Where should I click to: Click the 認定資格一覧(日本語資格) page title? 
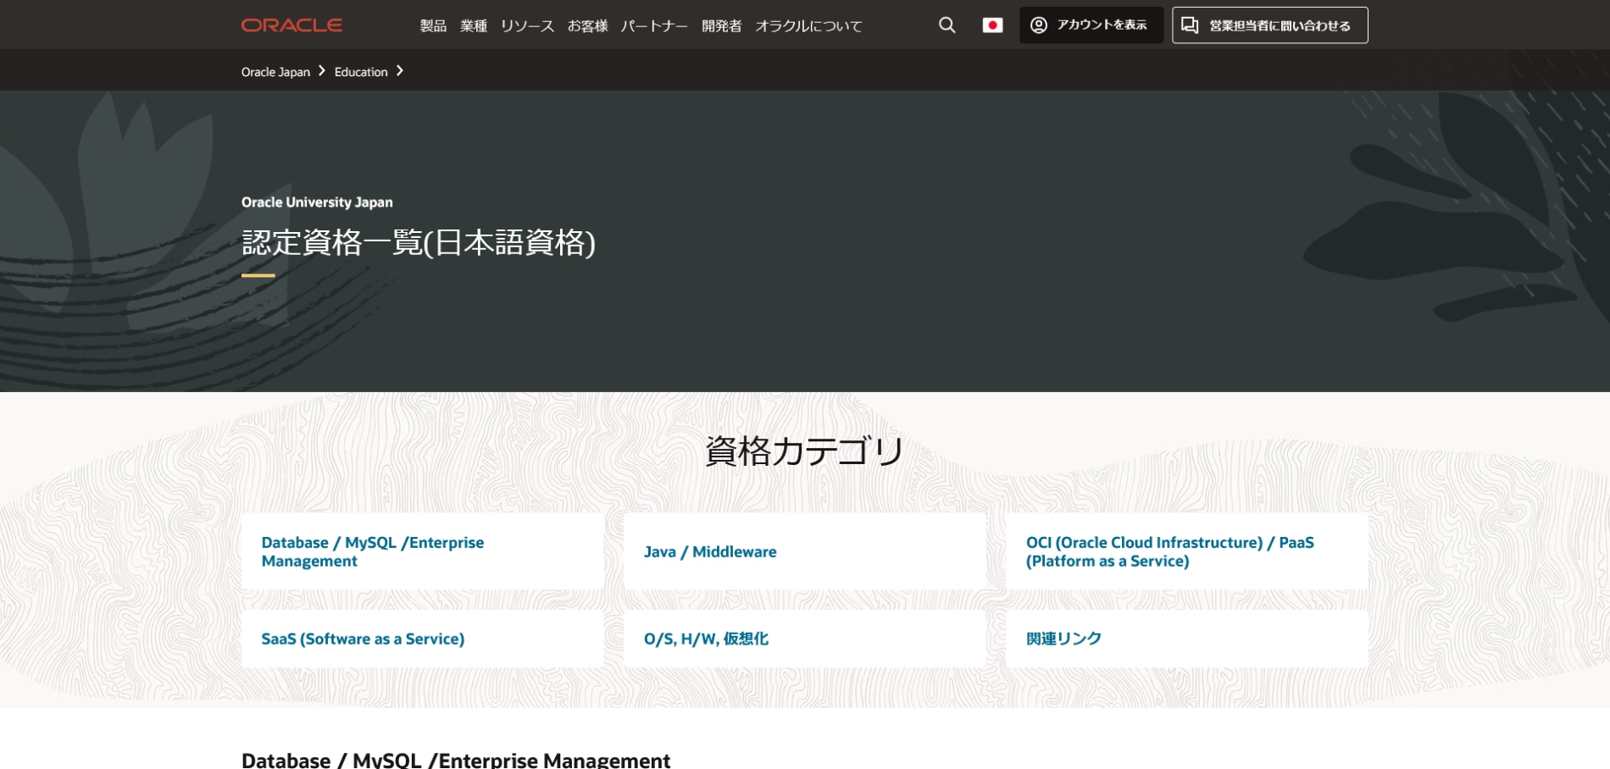[x=419, y=243]
